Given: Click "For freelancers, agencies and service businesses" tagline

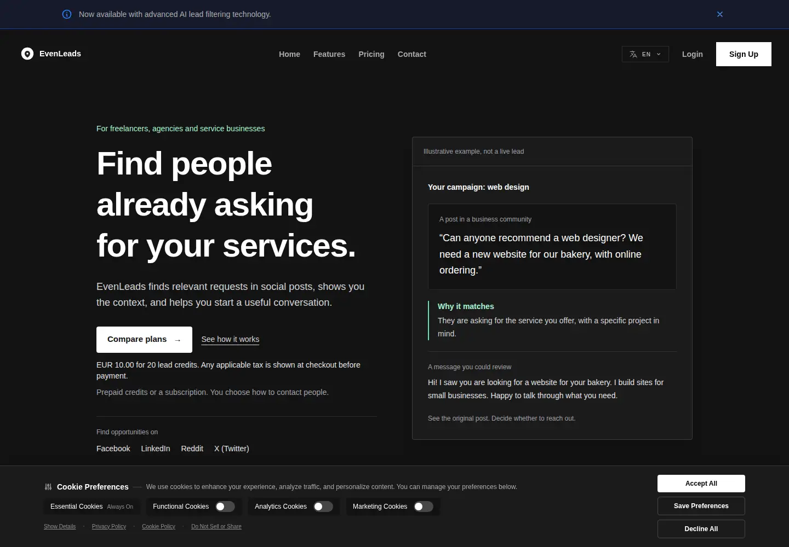Looking at the screenshot, I should pyautogui.click(x=181, y=129).
